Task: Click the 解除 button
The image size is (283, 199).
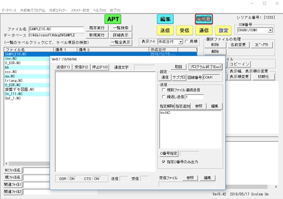Action: click(215, 51)
